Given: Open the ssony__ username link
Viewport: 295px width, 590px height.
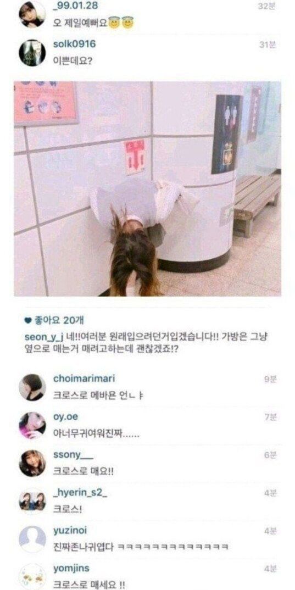Looking at the screenshot, I should click(x=73, y=455).
